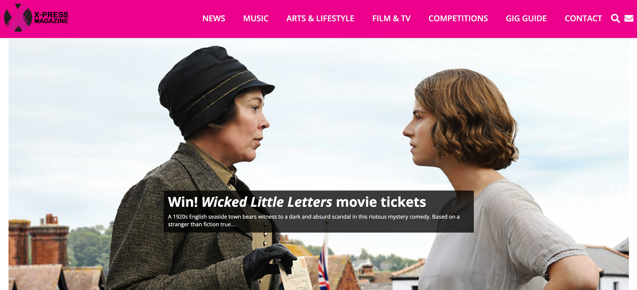This screenshot has height=290, width=637.
Task: Select FILM & TV in navigation
Action: point(391,19)
